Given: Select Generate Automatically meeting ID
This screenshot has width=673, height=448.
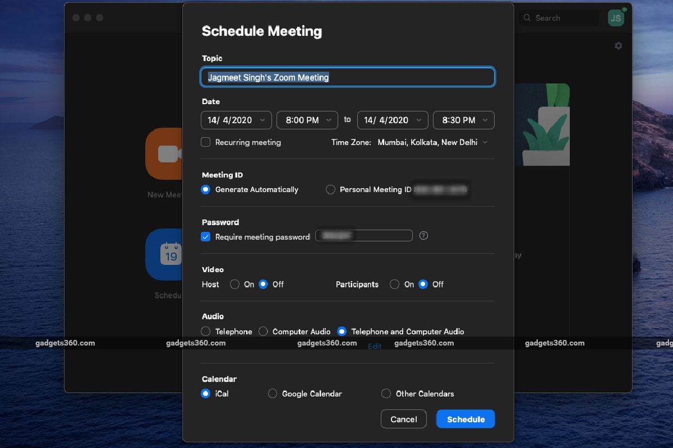Looking at the screenshot, I should click(206, 189).
